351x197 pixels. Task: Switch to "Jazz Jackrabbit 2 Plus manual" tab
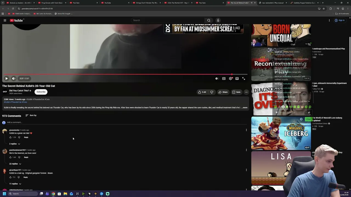[x=273, y=3]
